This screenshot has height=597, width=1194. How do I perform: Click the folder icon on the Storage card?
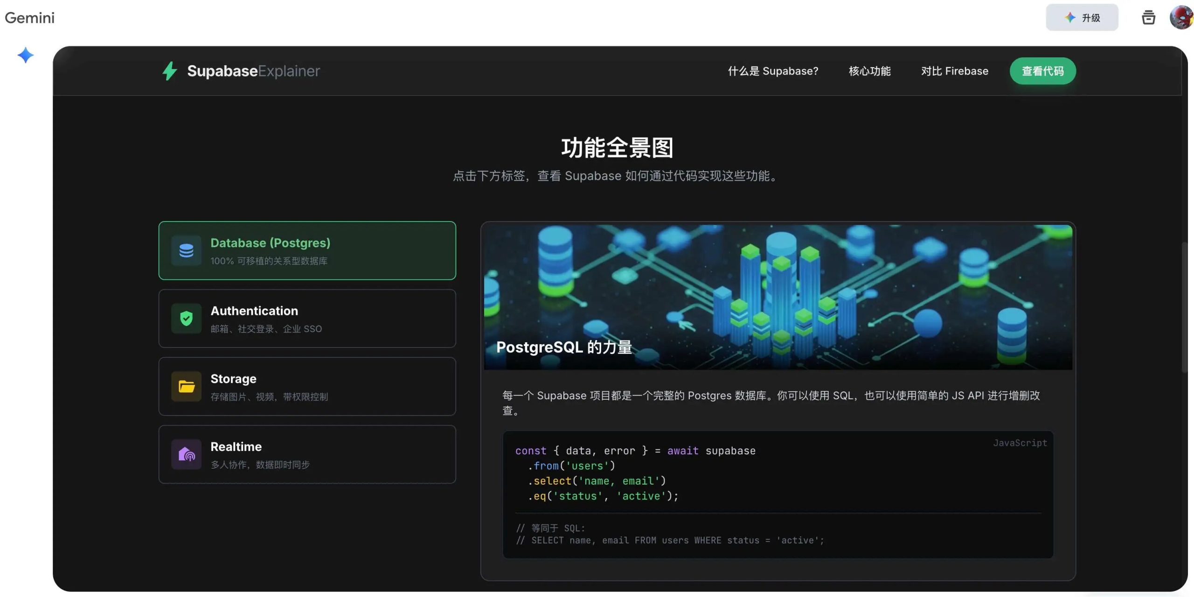(186, 386)
